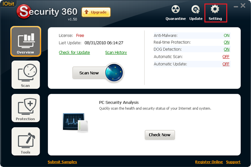The width and height of the screenshot is (251, 167).
Task: Click the Automatic Scan label
Action: (168, 57)
